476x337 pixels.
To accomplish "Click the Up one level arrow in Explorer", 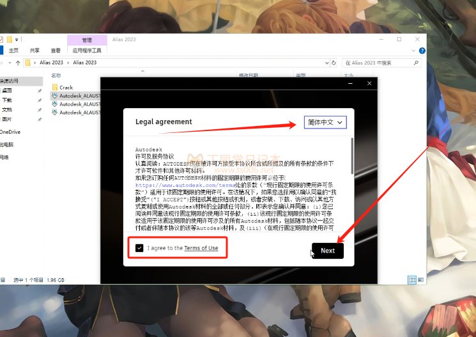I will coord(18,63).
